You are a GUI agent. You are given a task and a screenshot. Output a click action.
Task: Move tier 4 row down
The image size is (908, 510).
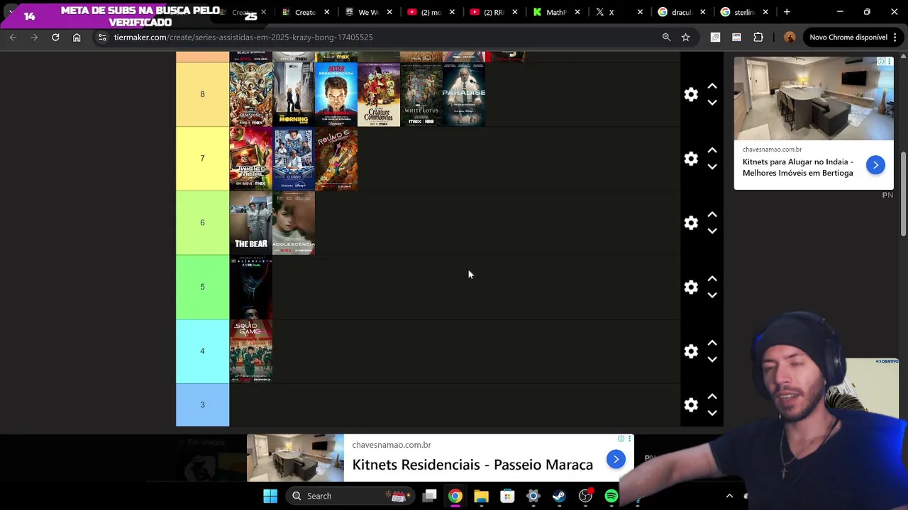point(712,360)
